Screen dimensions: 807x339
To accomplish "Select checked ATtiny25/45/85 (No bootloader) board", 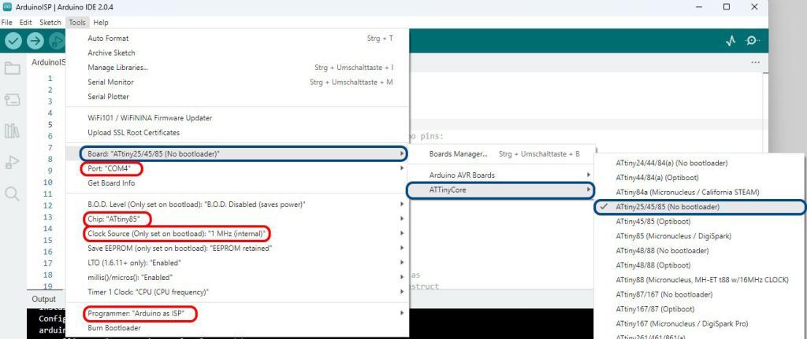I will [700, 207].
